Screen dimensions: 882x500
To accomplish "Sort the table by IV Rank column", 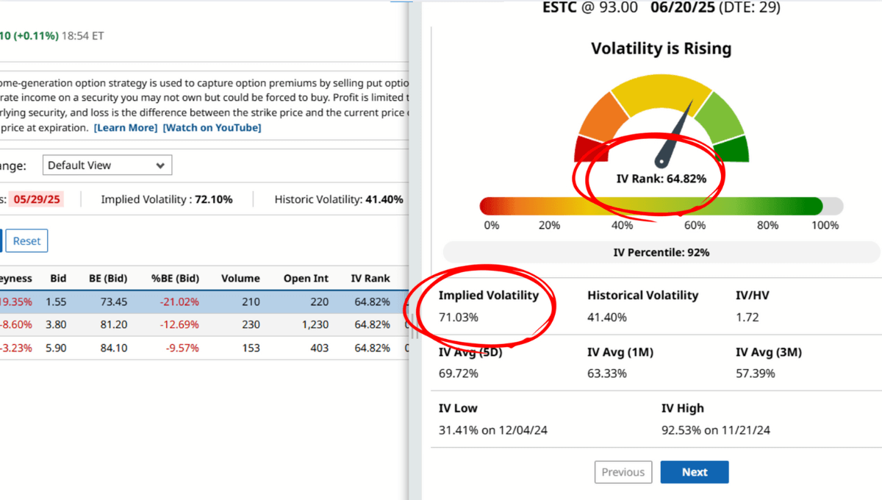I will pos(370,278).
